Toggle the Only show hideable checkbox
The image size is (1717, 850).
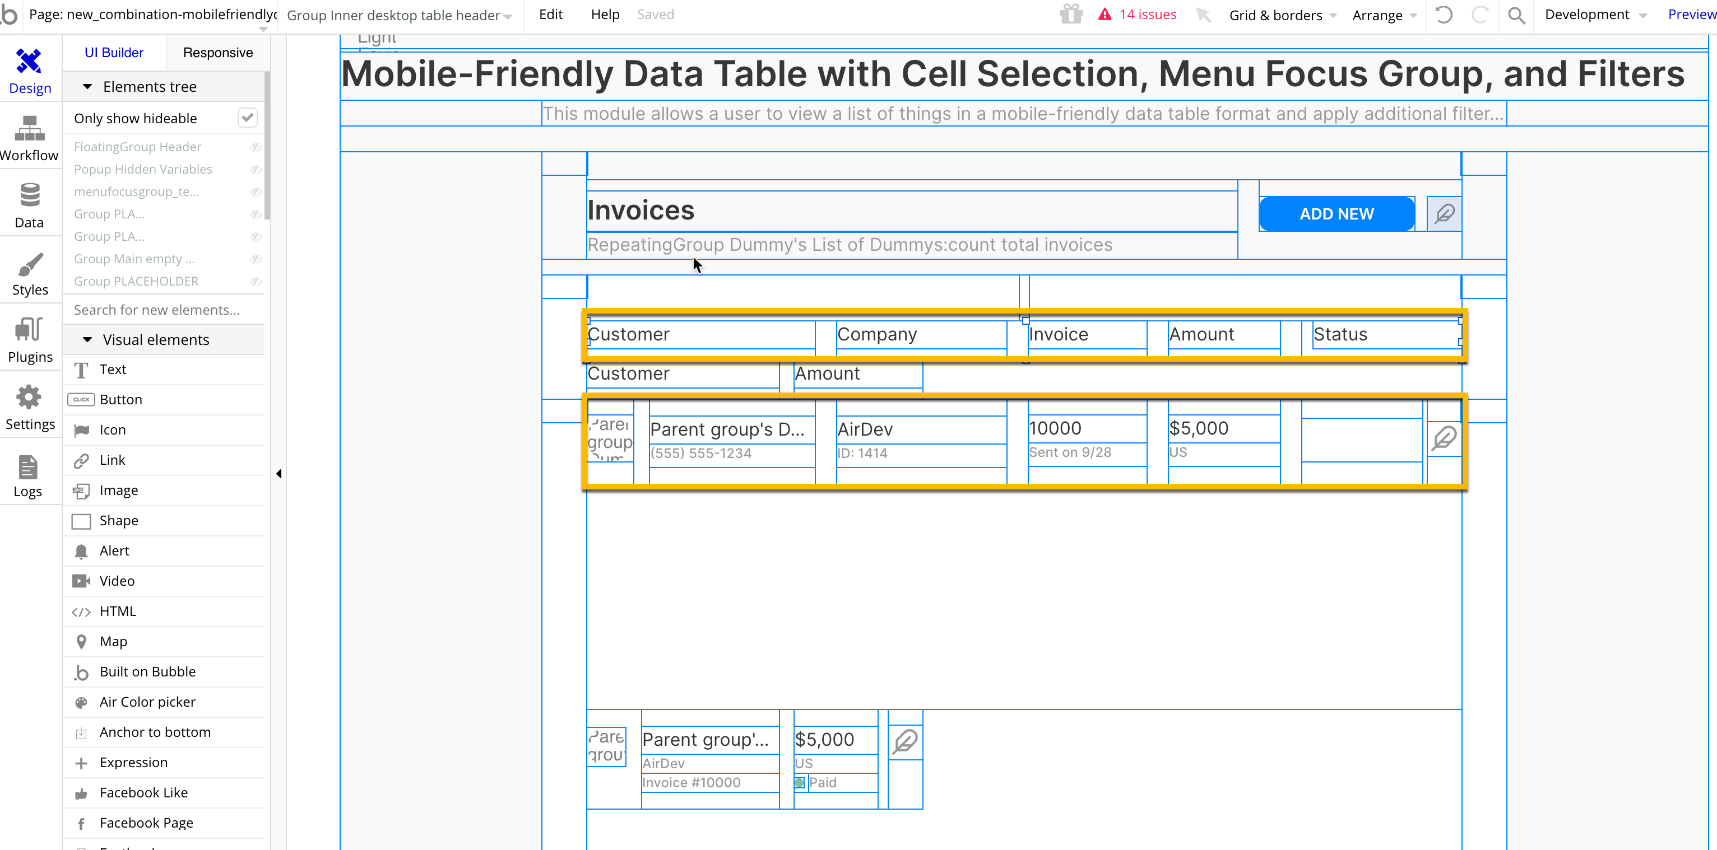pos(247,118)
